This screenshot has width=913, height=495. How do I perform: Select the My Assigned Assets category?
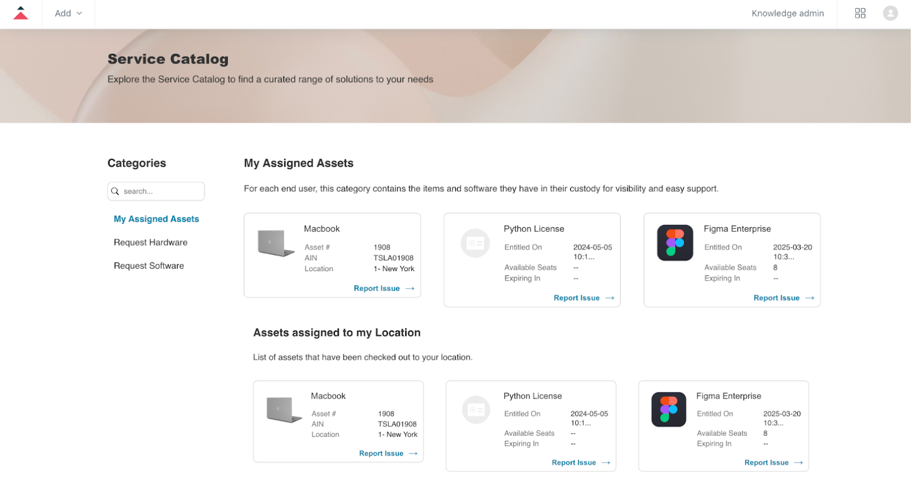click(156, 219)
